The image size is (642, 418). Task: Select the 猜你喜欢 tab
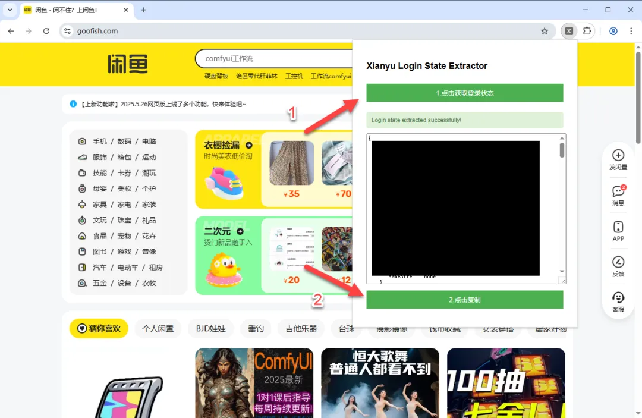click(x=99, y=328)
